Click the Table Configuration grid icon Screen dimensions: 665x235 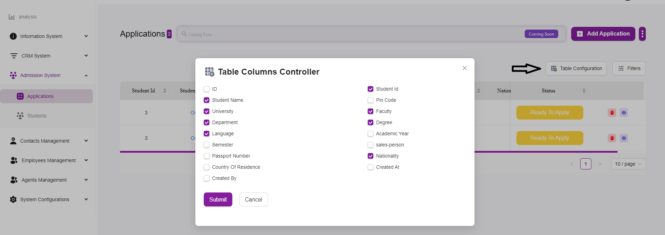pos(554,69)
